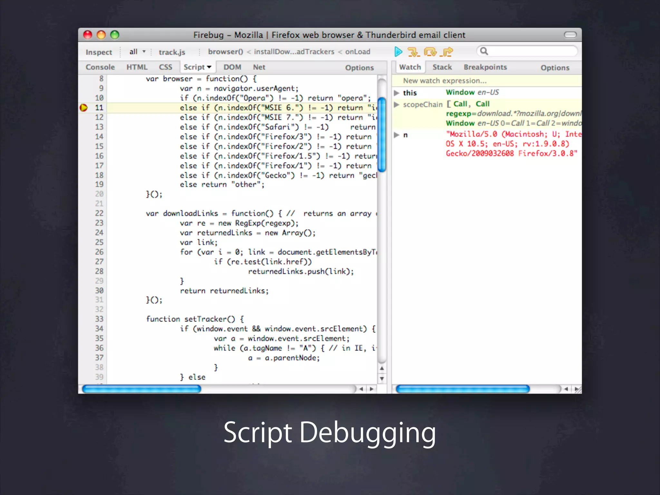
Task: Click browser() in the call stack breadcrumb
Action: (x=225, y=52)
